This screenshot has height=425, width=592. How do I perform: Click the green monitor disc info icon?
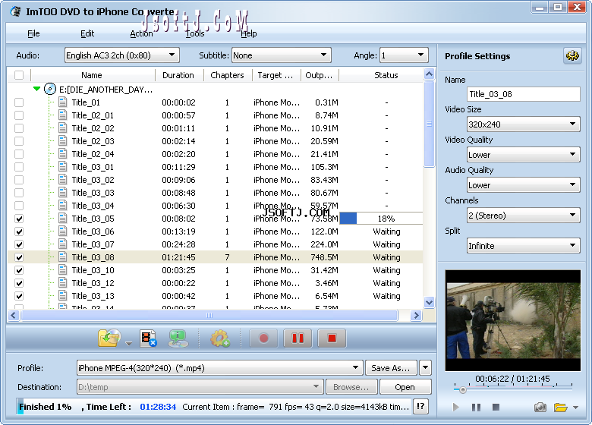[x=178, y=338]
